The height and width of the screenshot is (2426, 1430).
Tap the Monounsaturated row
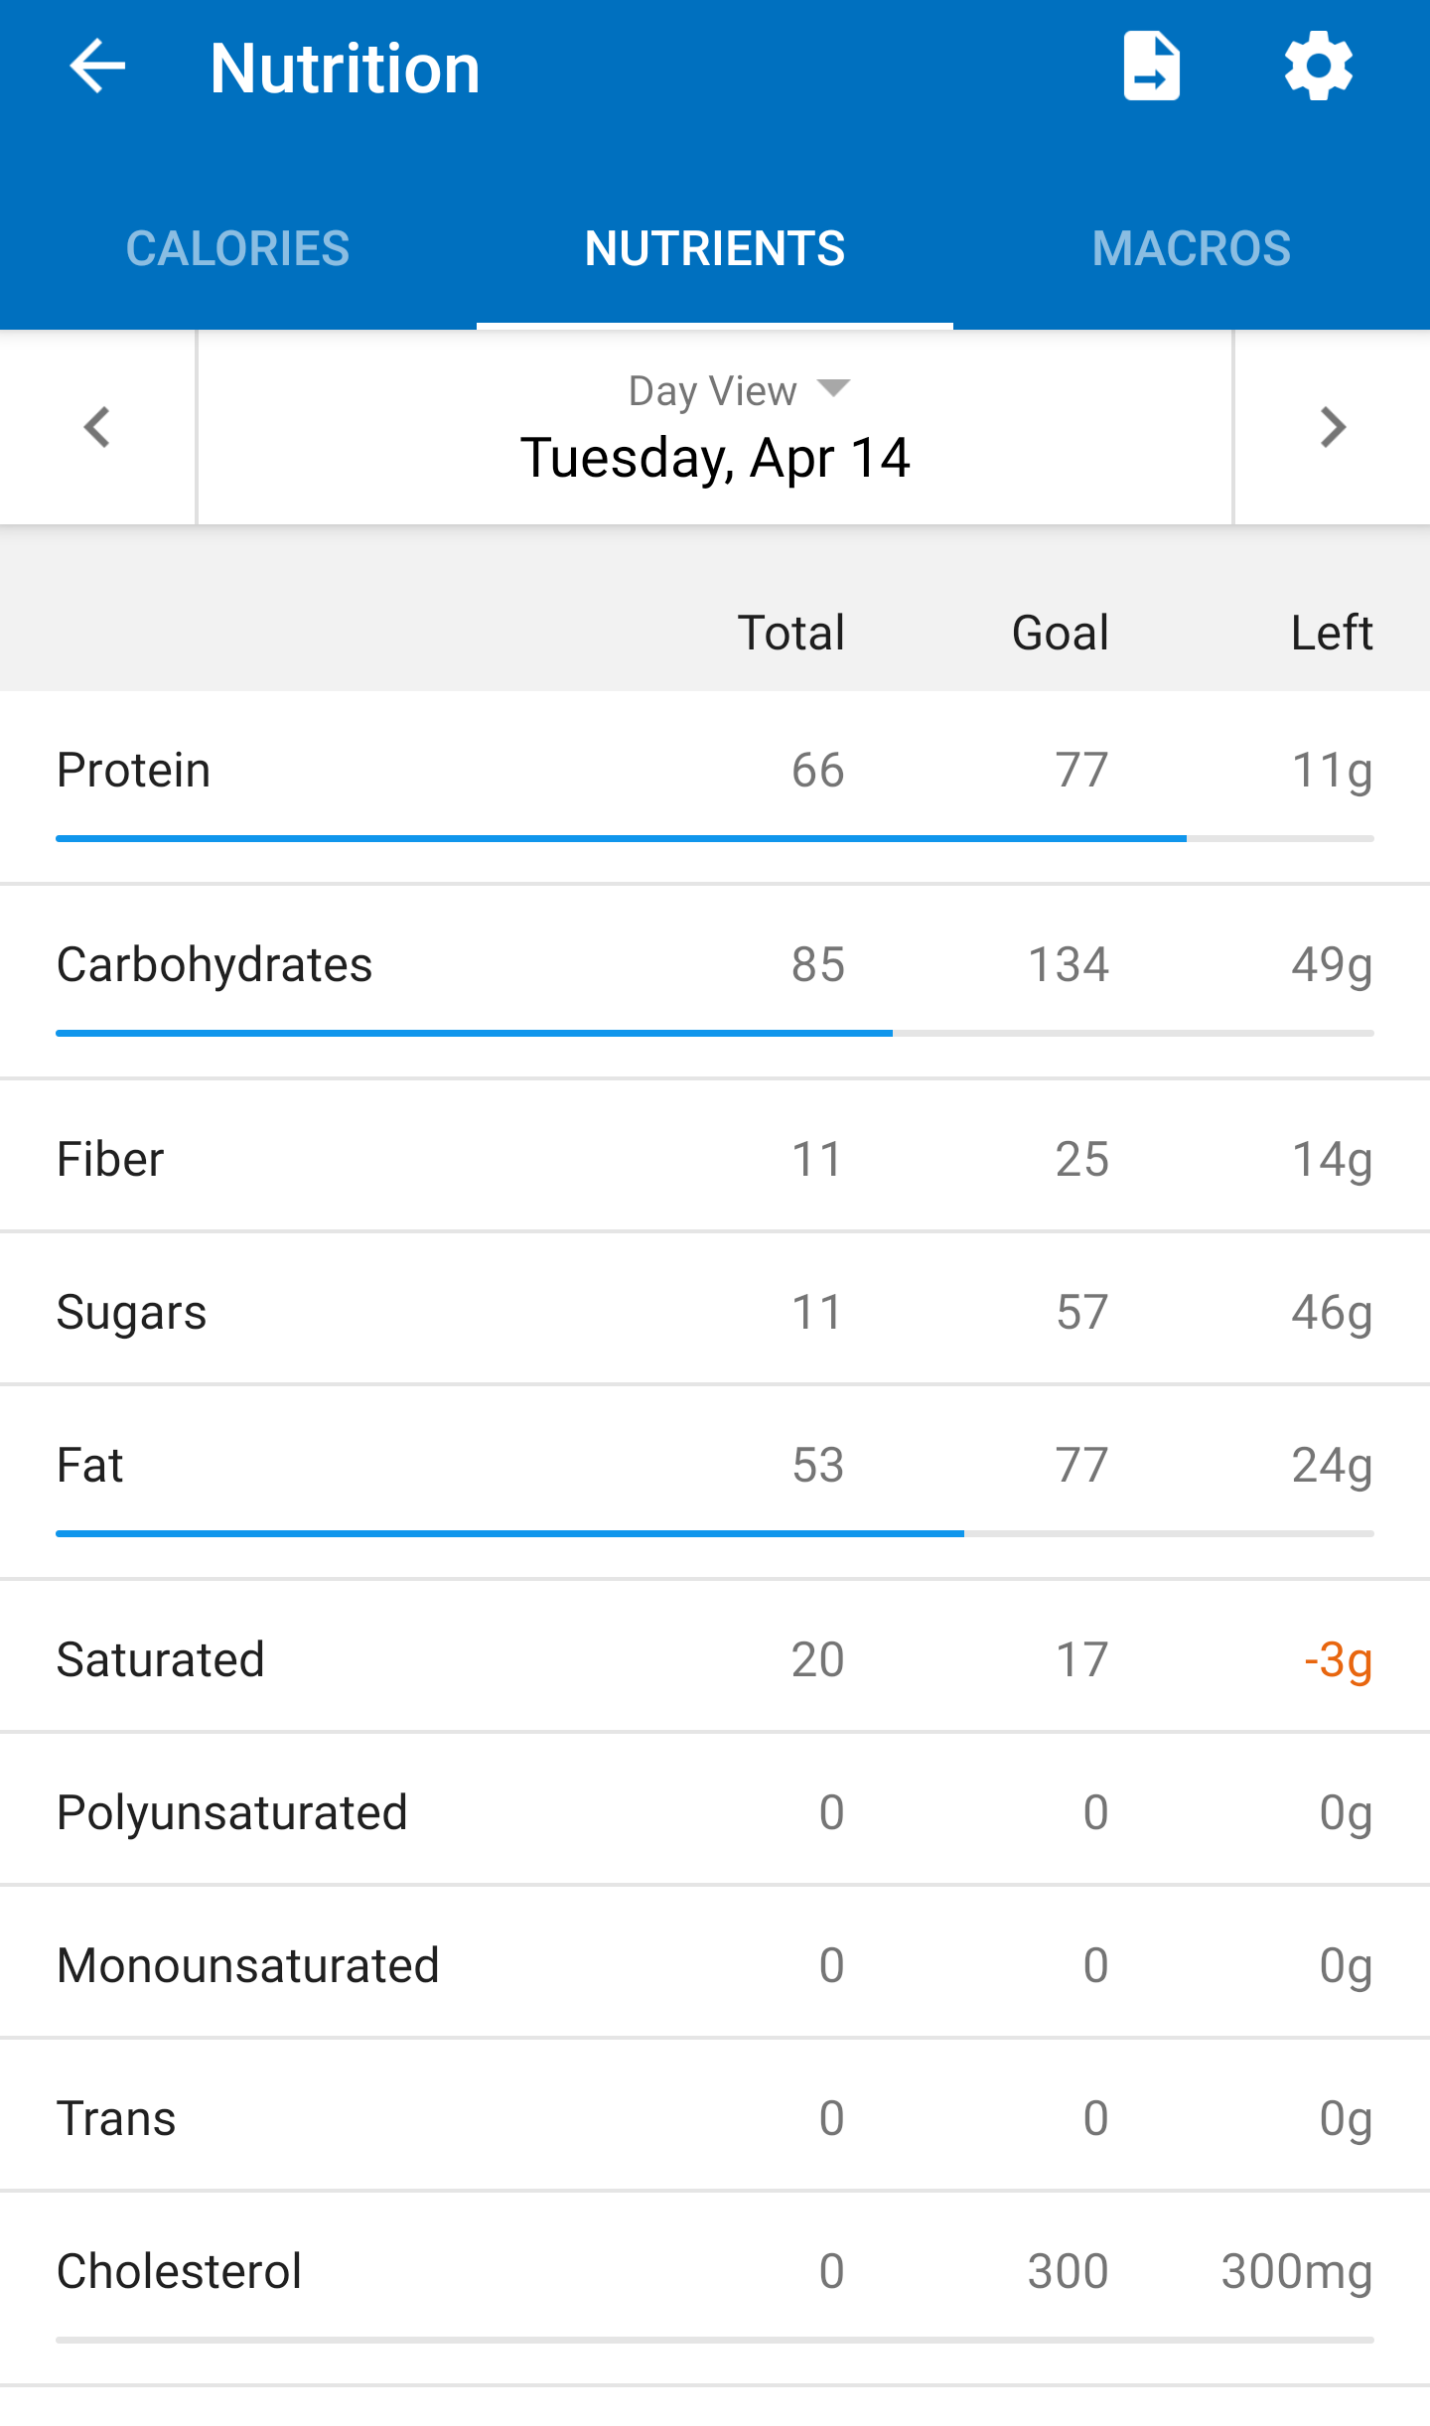point(715,1965)
